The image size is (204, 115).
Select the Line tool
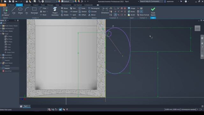[14, 11]
